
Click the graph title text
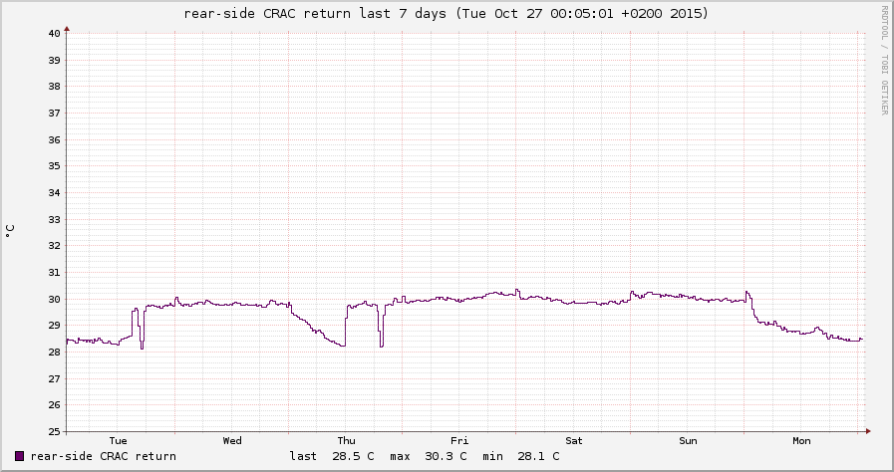click(446, 13)
